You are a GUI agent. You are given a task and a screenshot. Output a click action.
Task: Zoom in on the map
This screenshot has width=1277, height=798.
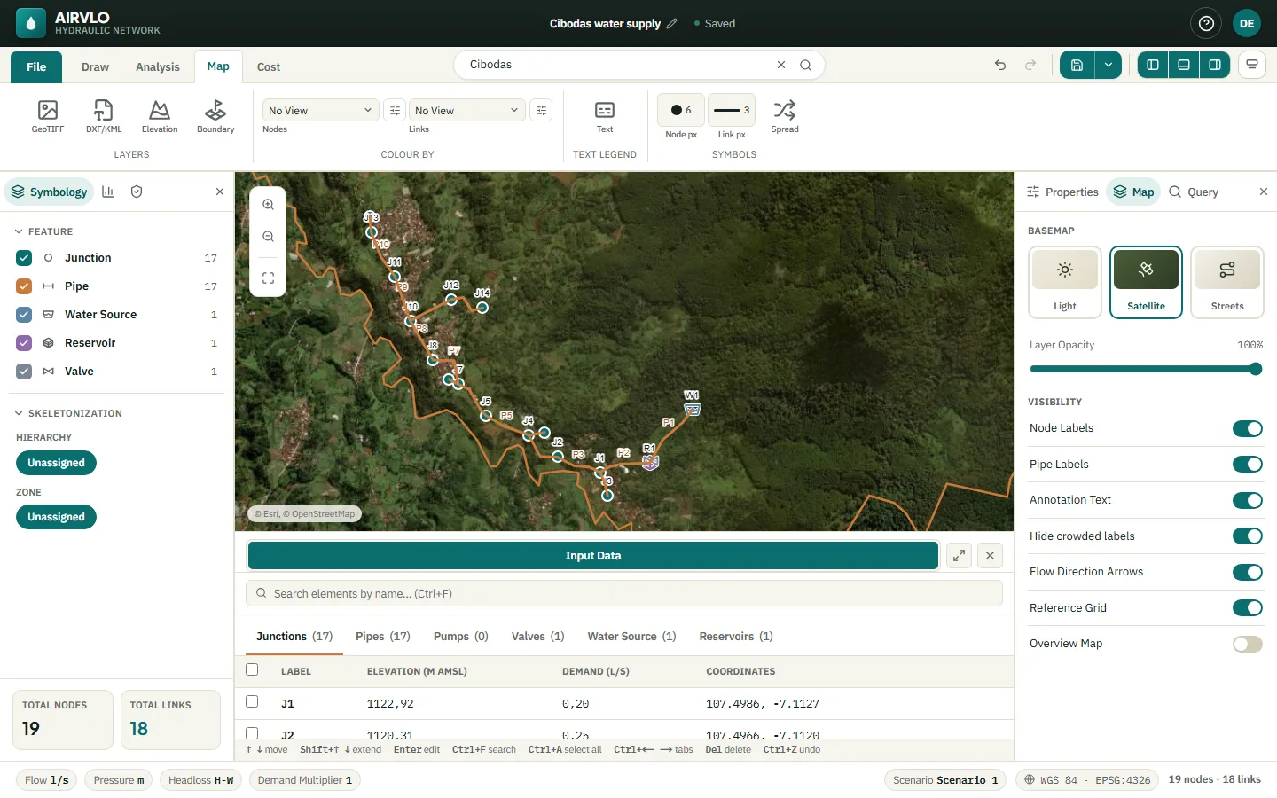[268, 205]
